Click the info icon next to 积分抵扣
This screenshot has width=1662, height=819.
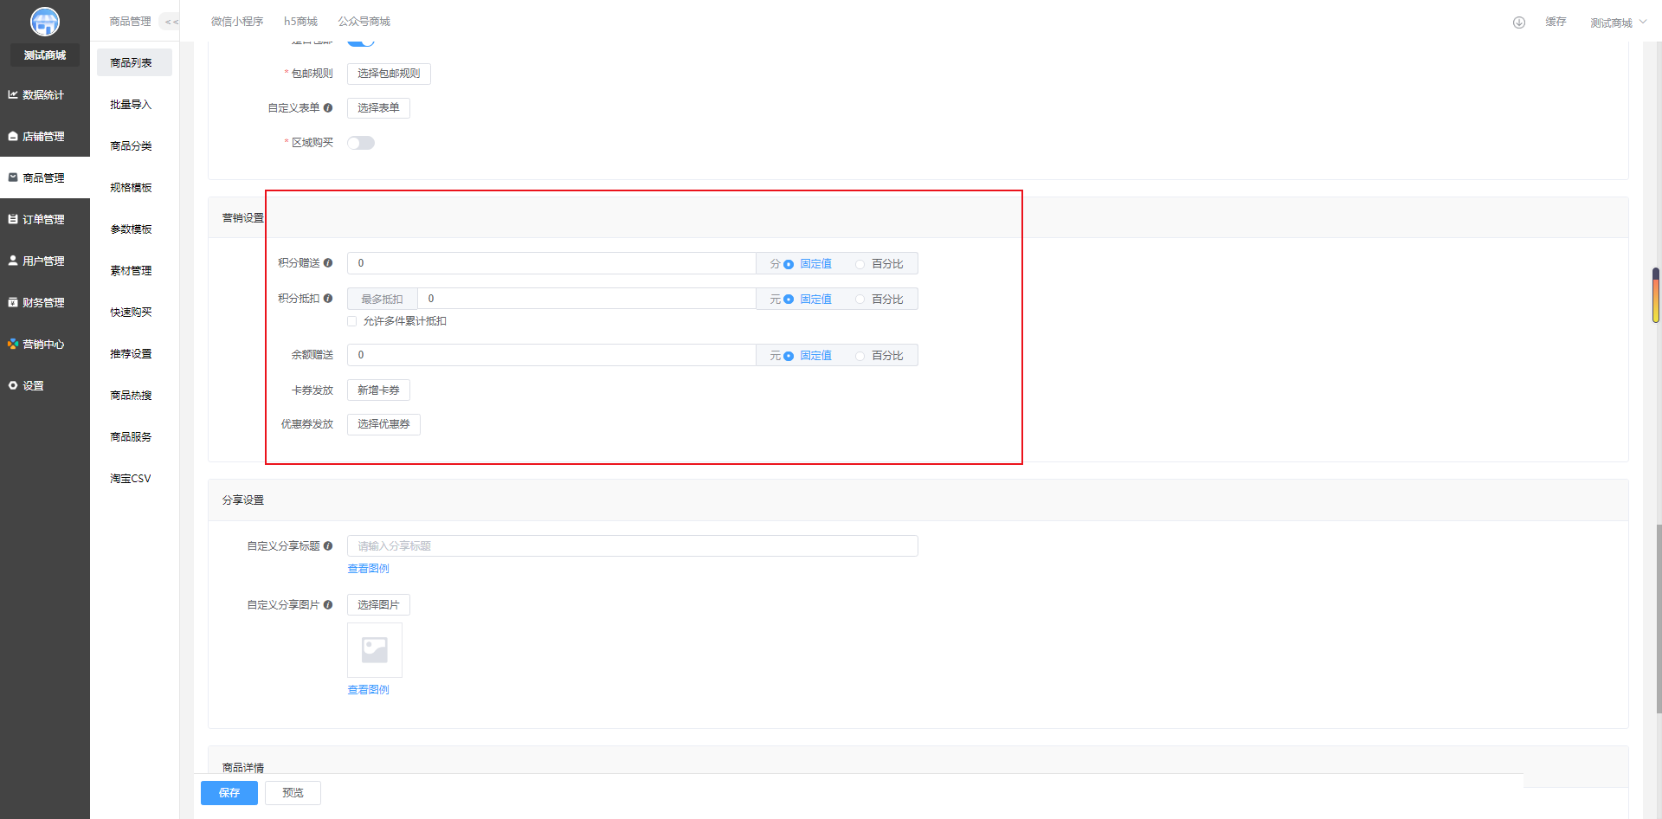328,299
